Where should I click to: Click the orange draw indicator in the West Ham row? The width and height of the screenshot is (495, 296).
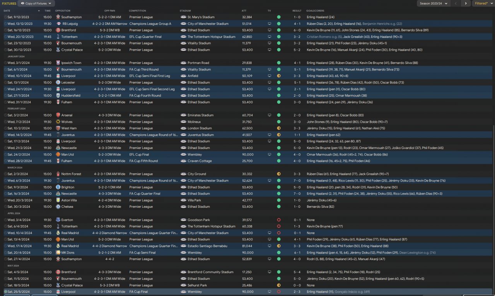279,128
